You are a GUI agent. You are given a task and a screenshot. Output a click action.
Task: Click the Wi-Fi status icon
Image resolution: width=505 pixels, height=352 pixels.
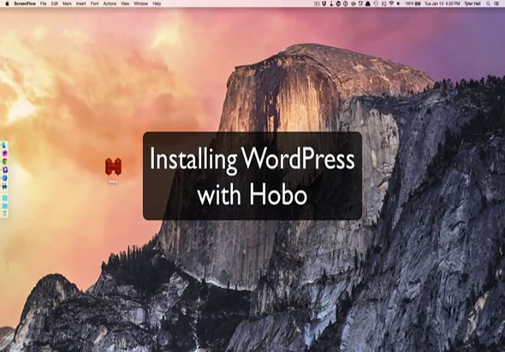coord(392,3)
